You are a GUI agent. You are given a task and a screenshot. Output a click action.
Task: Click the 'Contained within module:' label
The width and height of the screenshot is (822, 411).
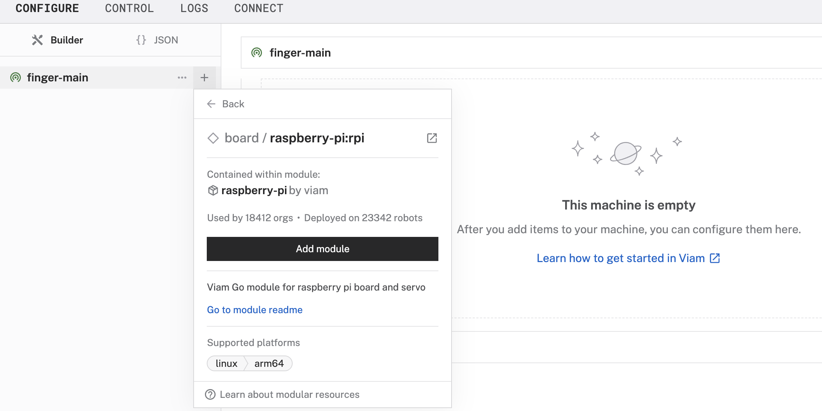pyautogui.click(x=263, y=174)
